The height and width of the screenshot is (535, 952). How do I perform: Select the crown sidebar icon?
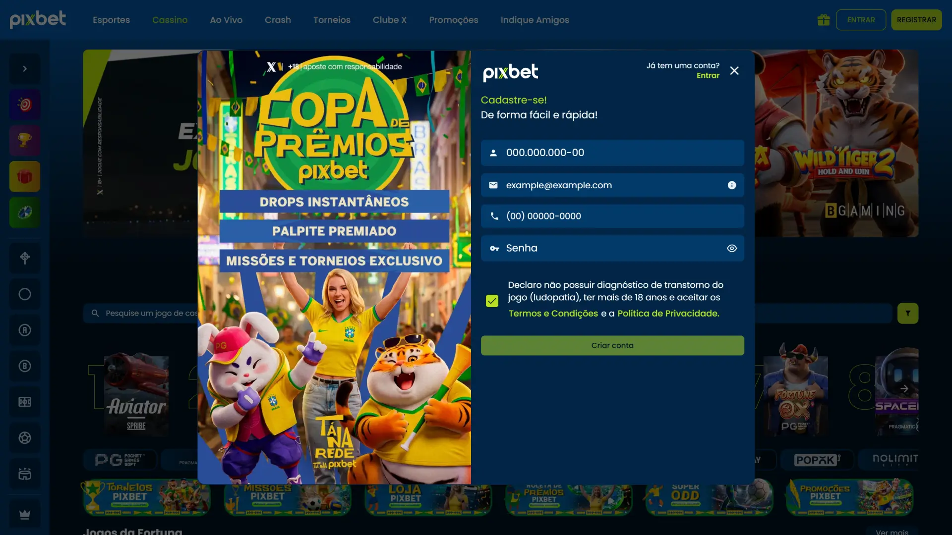coord(25,515)
